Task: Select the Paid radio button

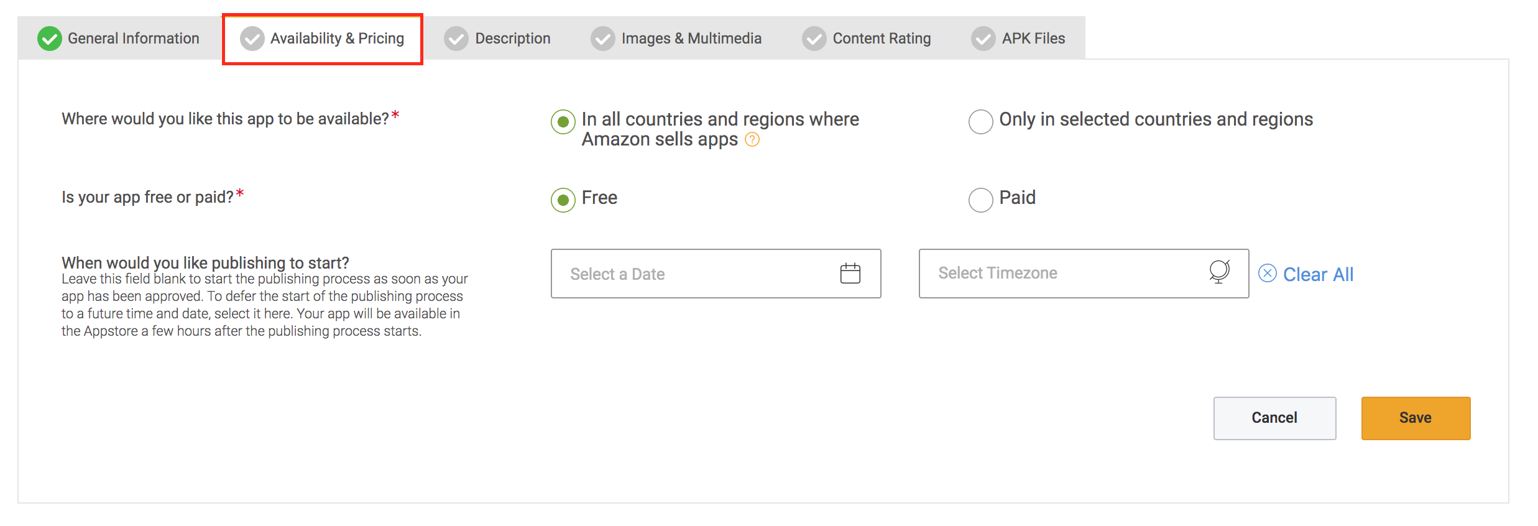Action: 980,200
